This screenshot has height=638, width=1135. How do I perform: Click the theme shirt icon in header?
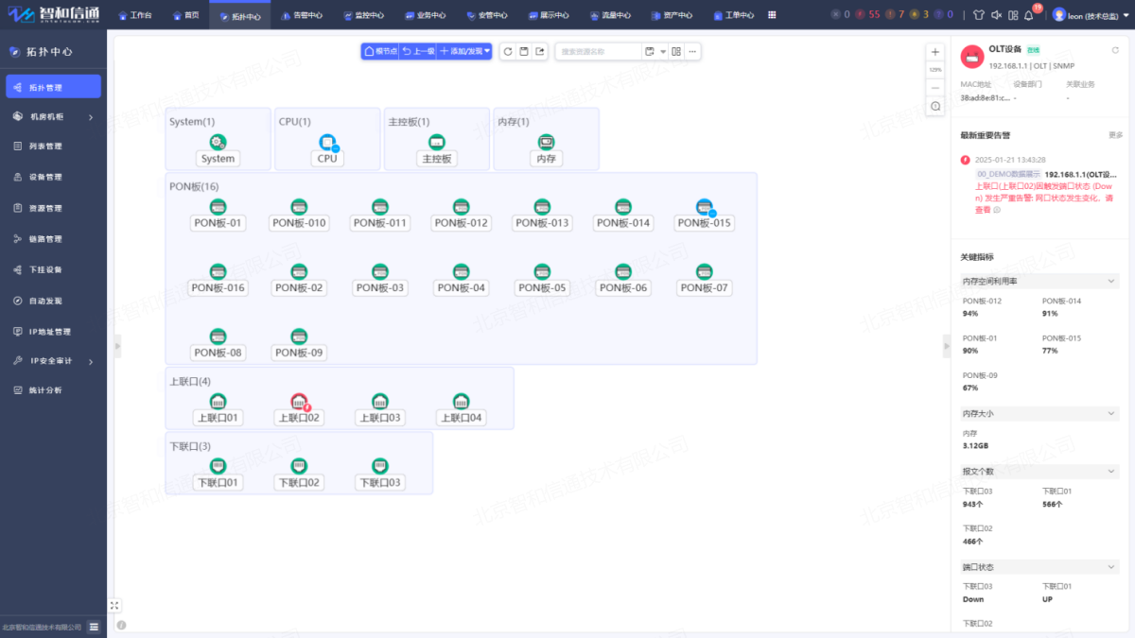click(979, 16)
